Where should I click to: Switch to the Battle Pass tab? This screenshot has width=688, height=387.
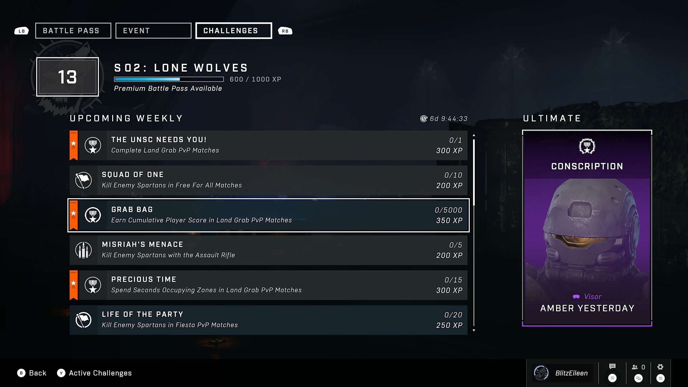(73, 30)
